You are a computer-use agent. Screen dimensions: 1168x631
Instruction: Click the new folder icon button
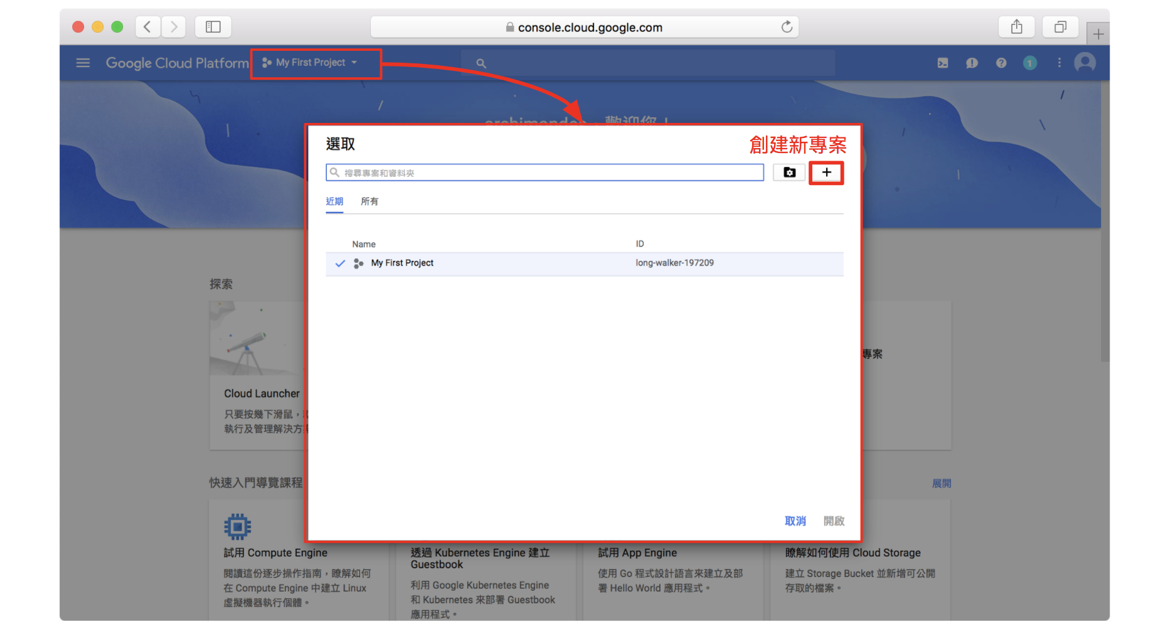(x=789, y=172)
